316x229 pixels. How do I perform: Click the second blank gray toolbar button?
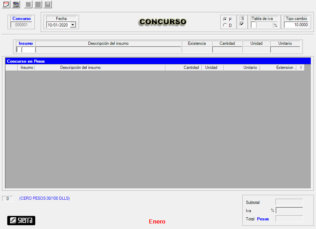38,4
